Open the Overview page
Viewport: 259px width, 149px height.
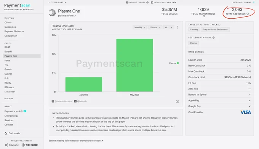pyautogui.click(x=9, y=18)
